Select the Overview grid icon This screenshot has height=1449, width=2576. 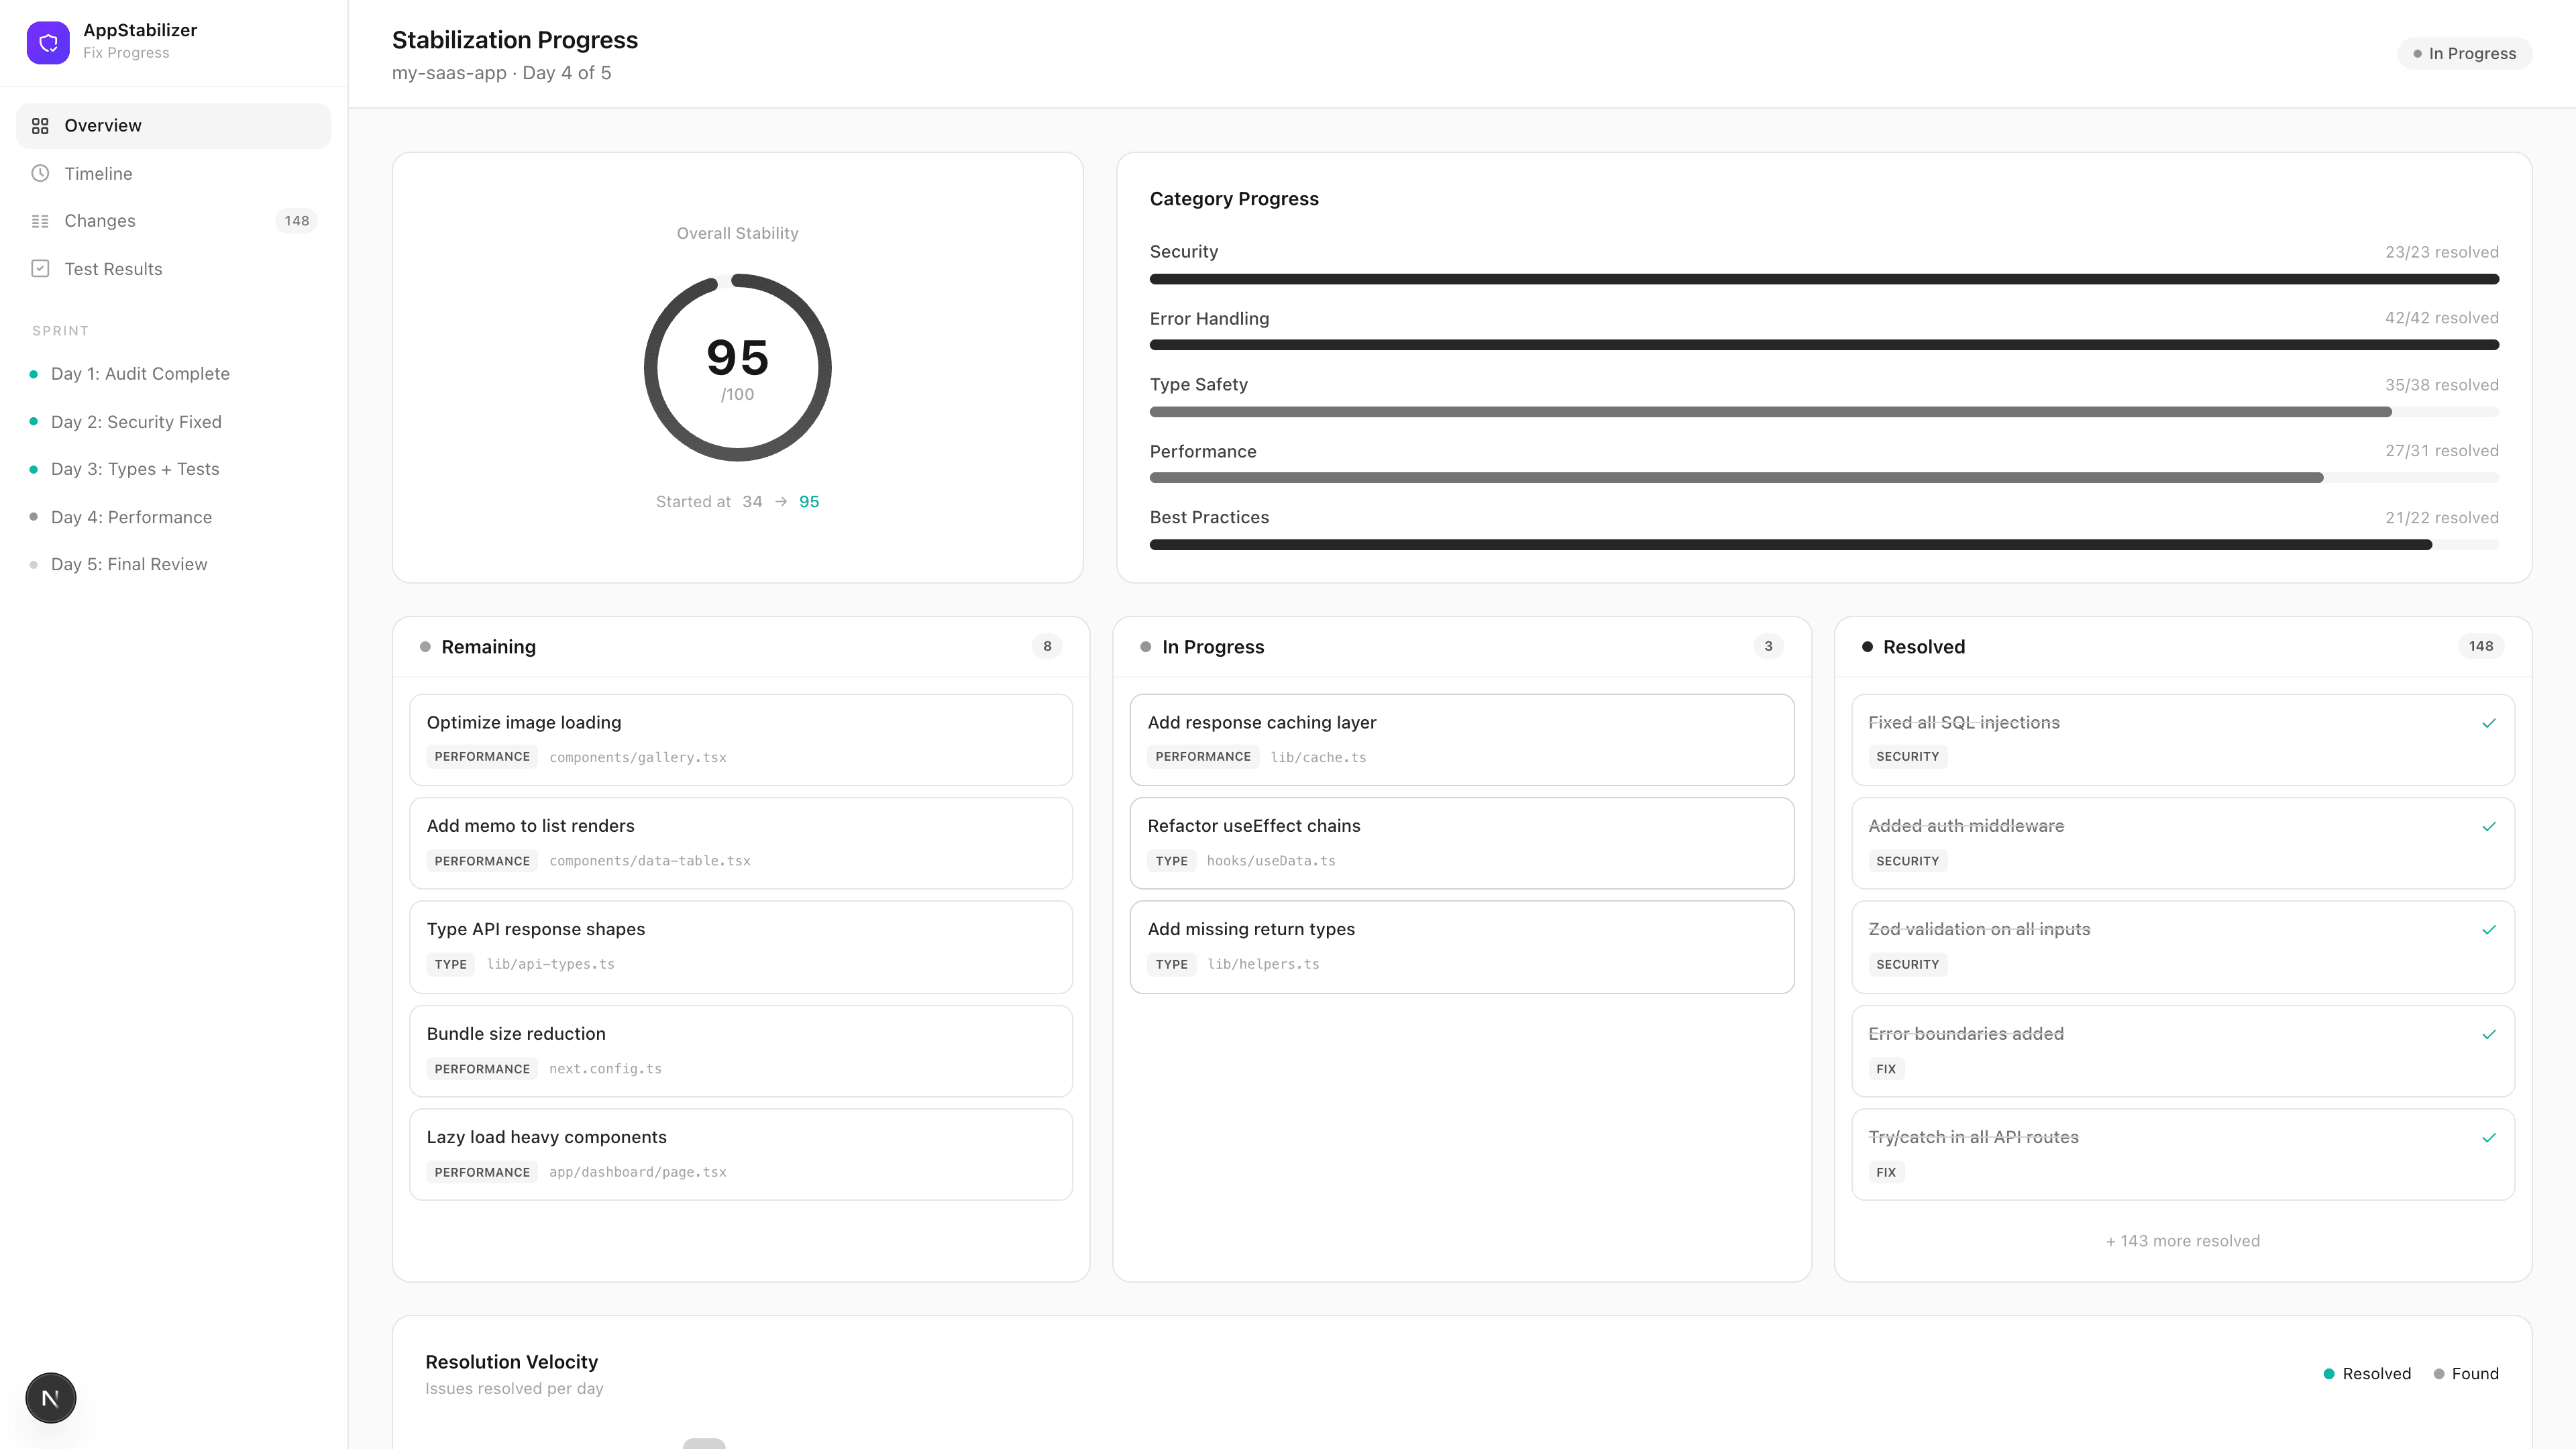click(x=40, y=125)
